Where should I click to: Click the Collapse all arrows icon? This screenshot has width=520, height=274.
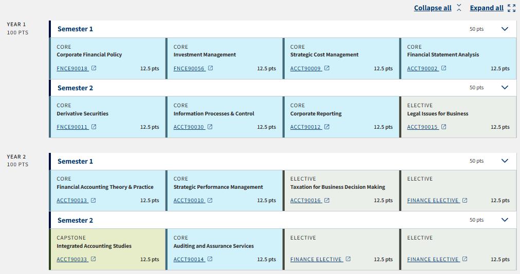tap(459, 8)
